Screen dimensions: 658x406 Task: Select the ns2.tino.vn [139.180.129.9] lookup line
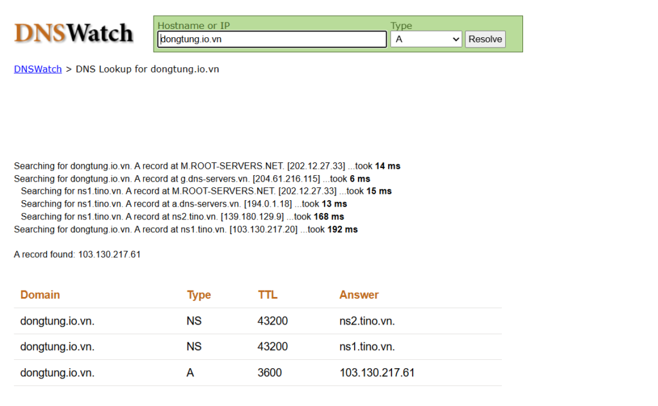[x=182, y=217]
